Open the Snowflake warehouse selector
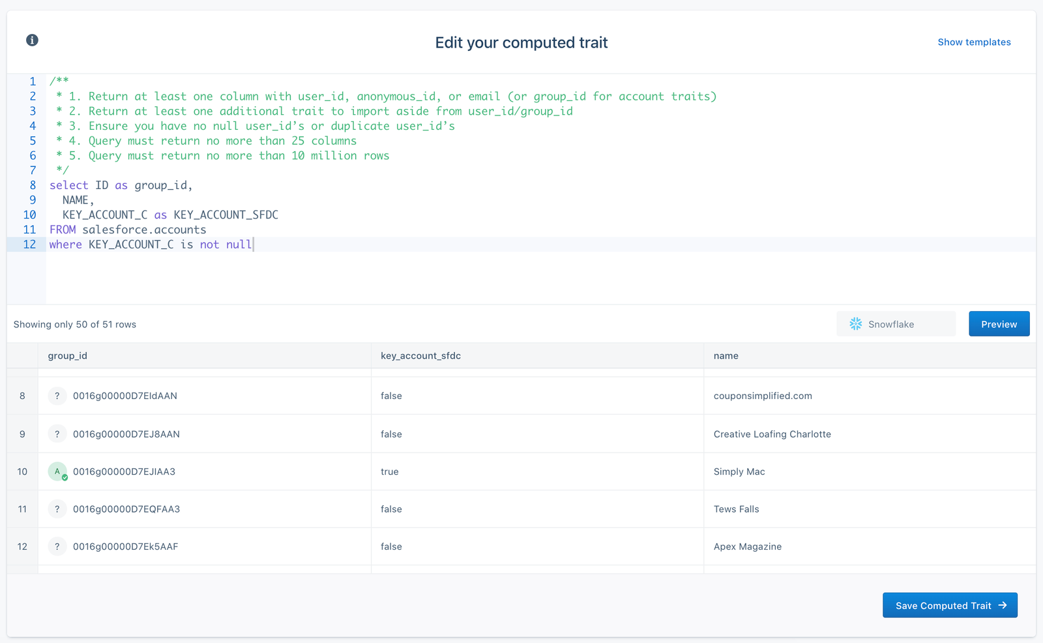Screen dimensions: 1043x643 click(896, 324)
